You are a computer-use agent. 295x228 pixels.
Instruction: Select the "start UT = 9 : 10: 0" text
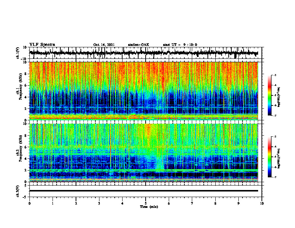[x=180, y=45]
